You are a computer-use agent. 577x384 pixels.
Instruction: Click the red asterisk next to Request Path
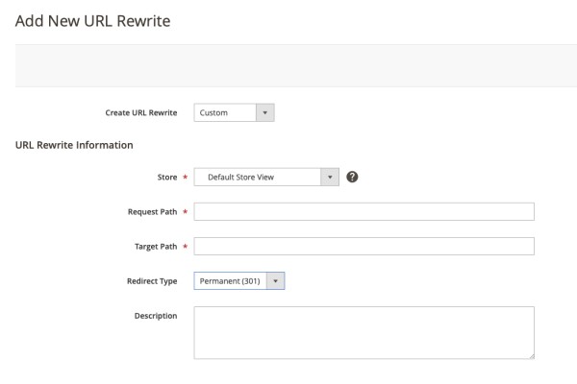[185, 211]
